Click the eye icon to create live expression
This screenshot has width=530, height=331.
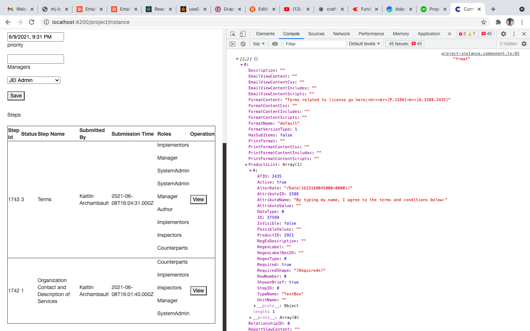click(275, 44)
